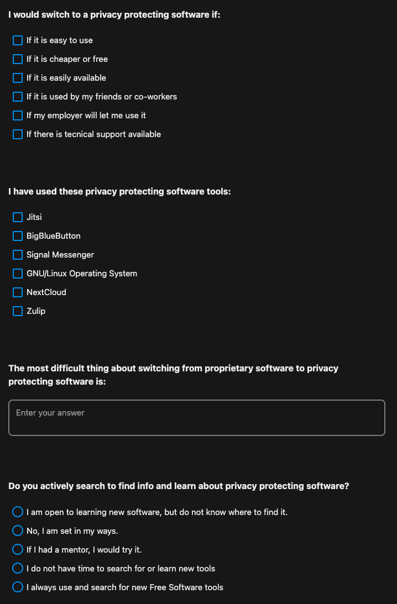Tick GNU/Linux Operating System
397x604 pixels.
click(18, 274)
